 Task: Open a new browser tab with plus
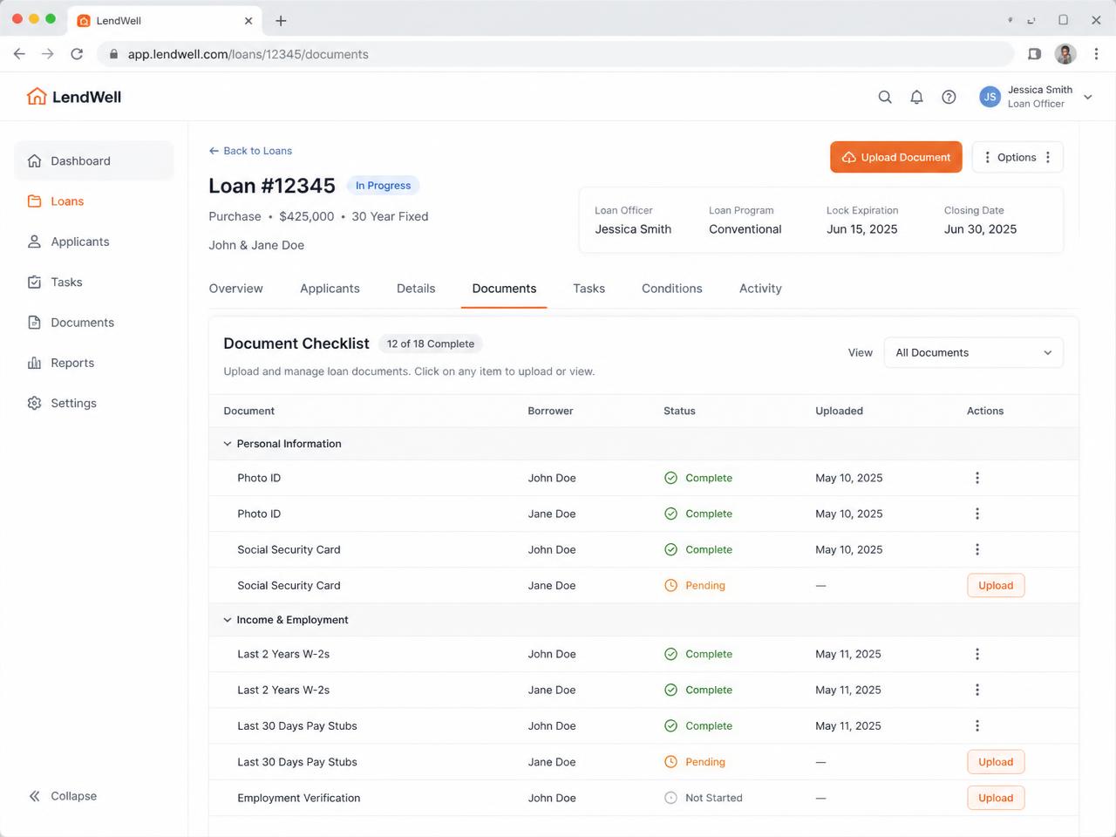[x=281, y=20]
